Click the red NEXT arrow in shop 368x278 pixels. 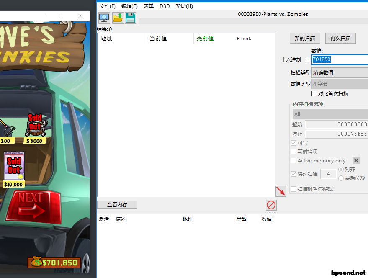coord(33,207)
